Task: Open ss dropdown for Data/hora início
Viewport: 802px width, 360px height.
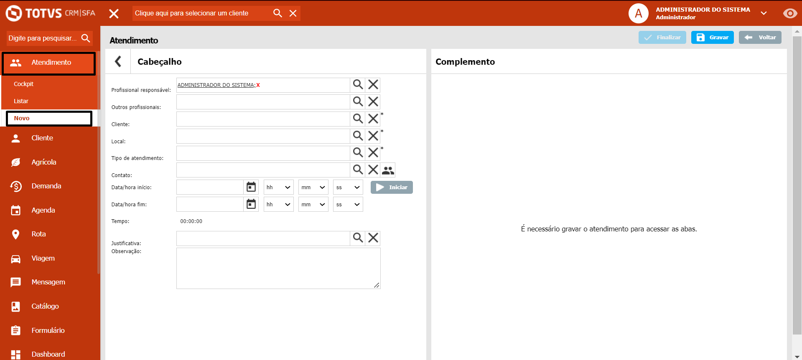Action: point(348,187)
